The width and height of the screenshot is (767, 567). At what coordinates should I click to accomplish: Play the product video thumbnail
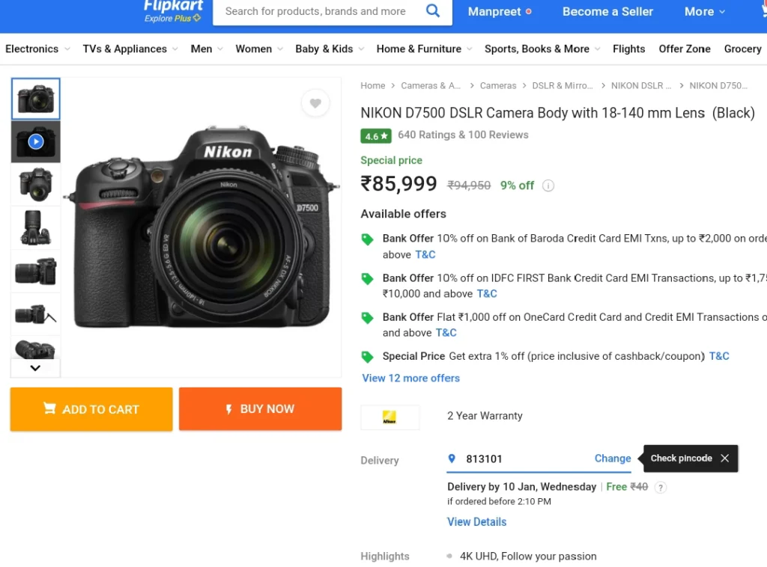(36, 141)
